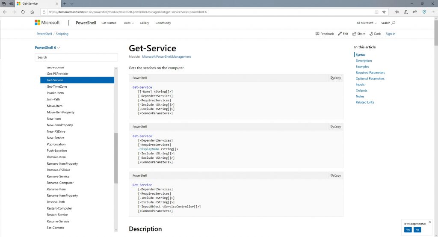Open reading view in address bar
Image resolution: width=438 pixels, height=237 pixels.
[376, 12]
